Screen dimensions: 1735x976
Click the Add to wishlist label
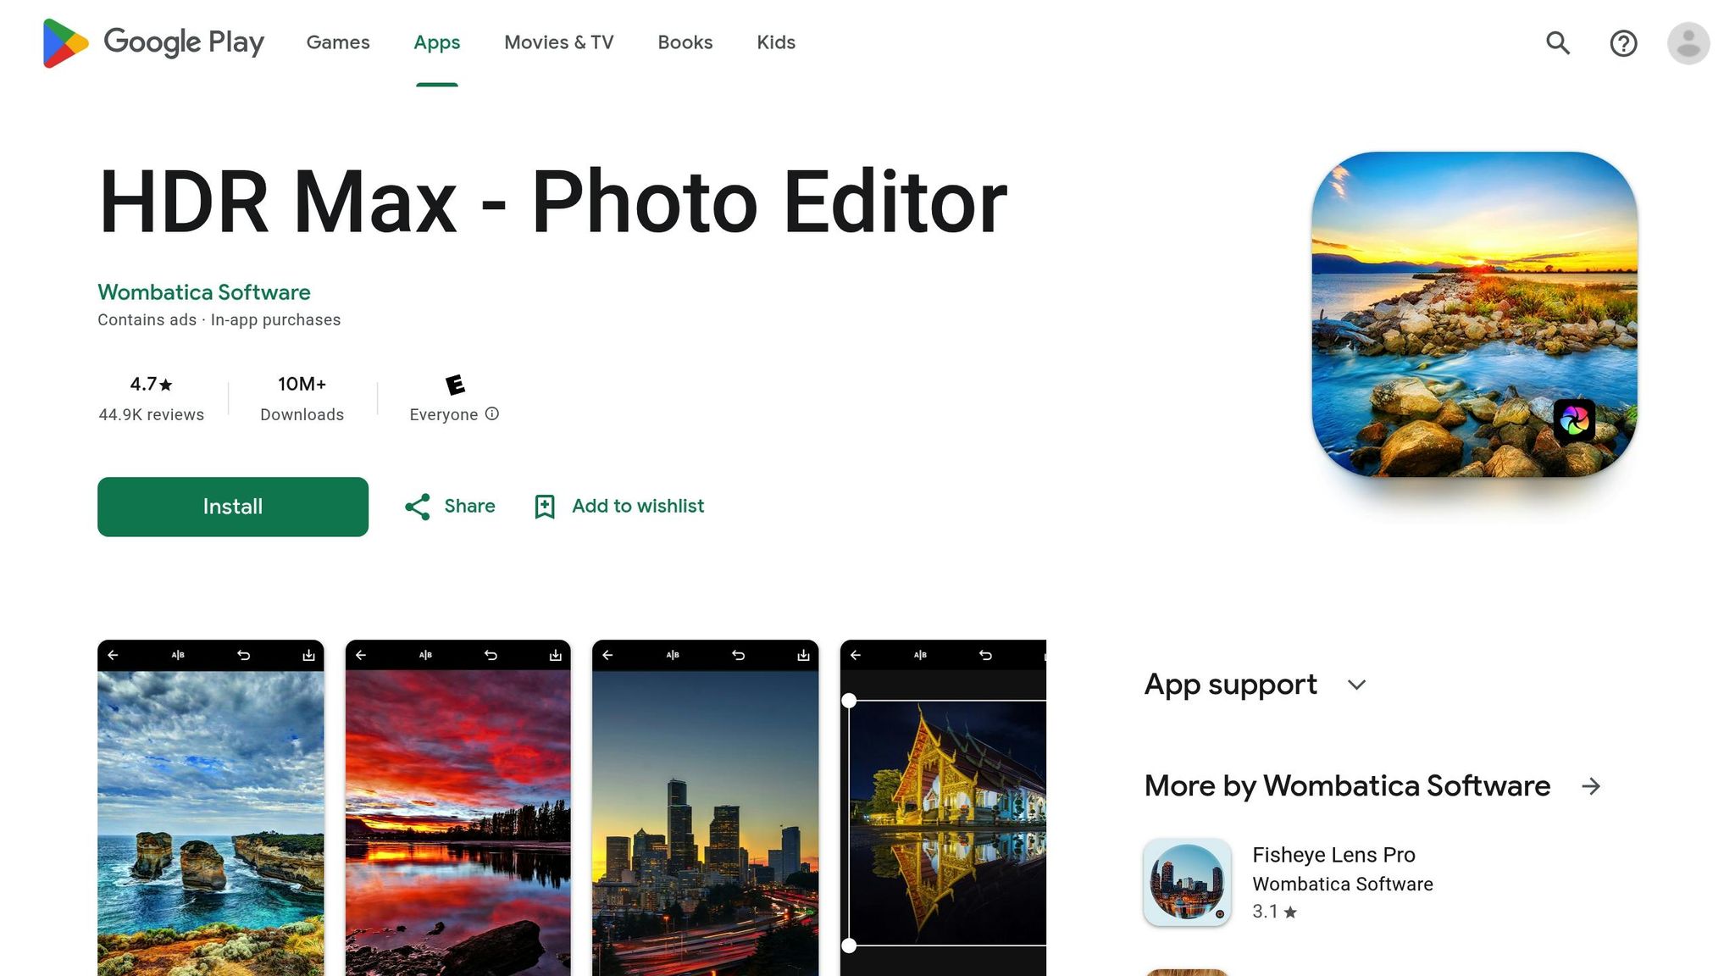[x=638, y=506]
